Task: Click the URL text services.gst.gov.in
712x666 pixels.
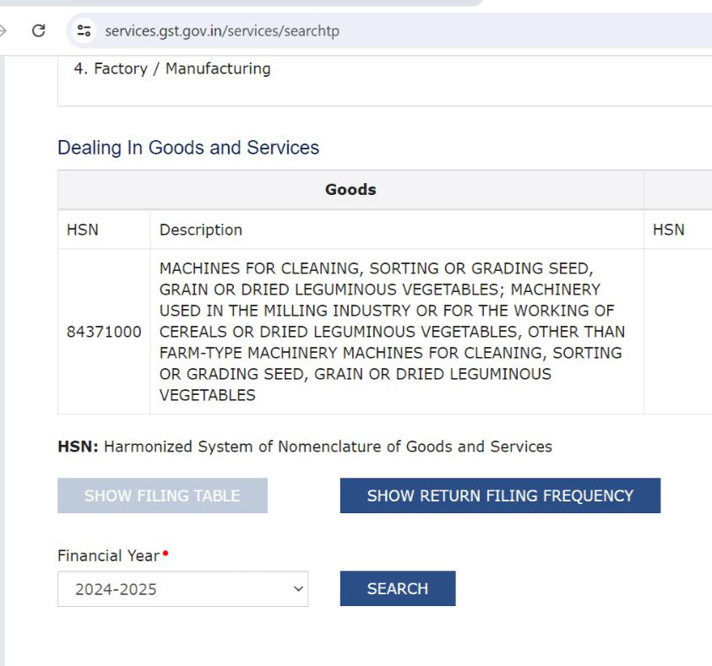Action: 221,31
